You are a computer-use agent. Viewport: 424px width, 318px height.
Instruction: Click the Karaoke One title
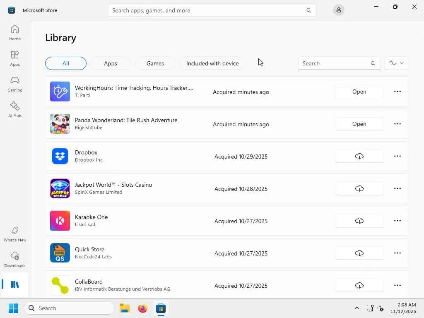pos(91,217)
